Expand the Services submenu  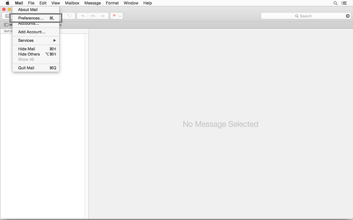point(35,40)
